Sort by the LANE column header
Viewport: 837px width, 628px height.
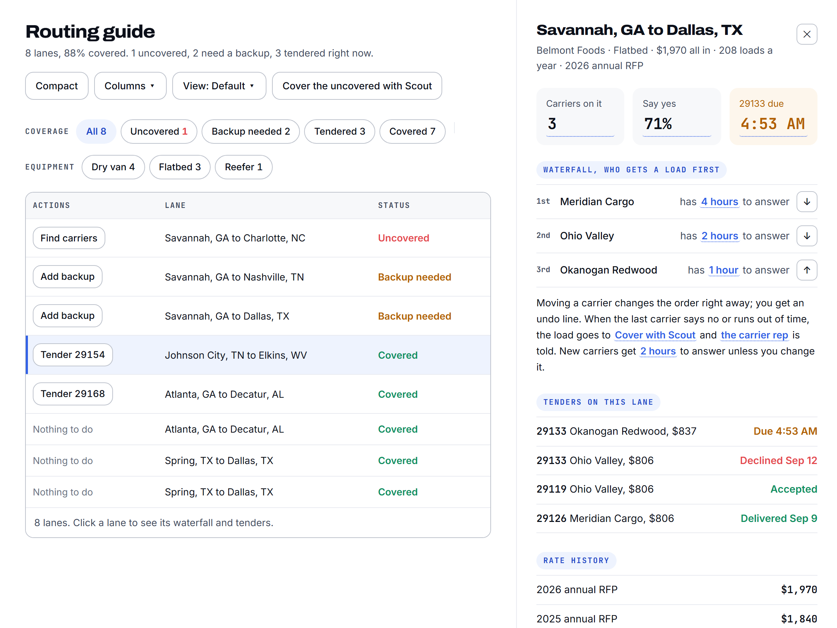(175, 205)
